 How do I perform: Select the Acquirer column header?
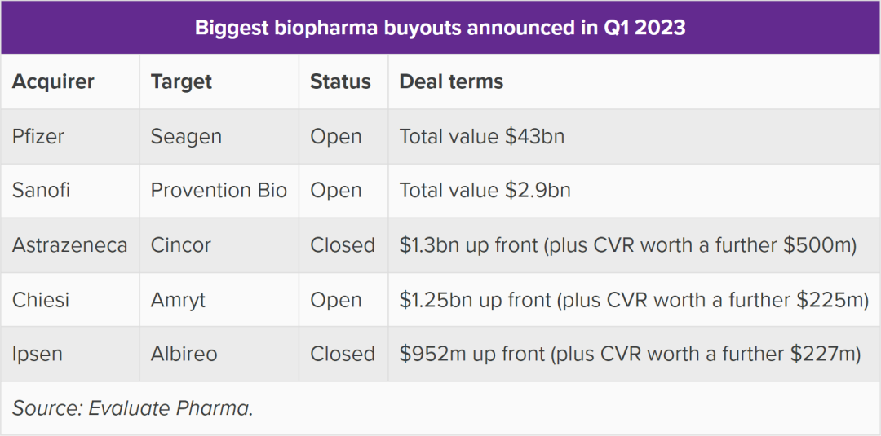53,81
